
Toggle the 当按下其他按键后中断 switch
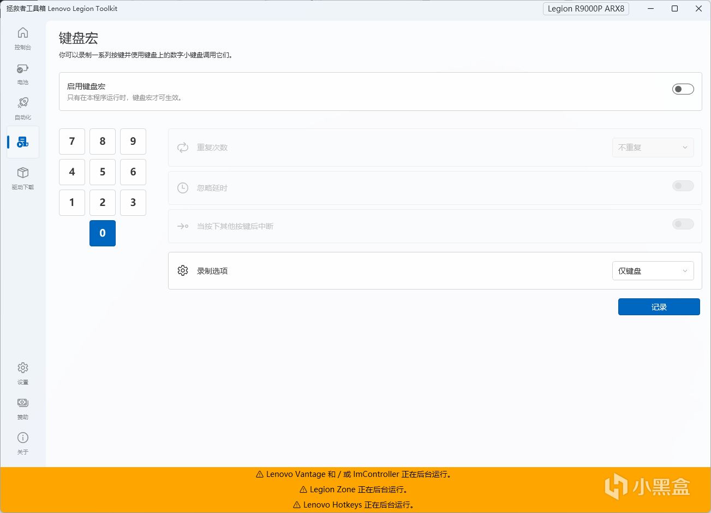click(683, 224)
